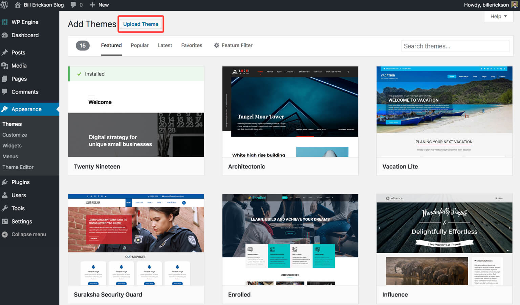The image size is (520, 305).
Task: Click the Comments sidebar icon
Action: [5, 92]
